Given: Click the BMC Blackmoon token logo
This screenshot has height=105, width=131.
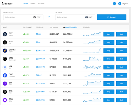Looking at the screenshot, I should click(x=5, y=59).
